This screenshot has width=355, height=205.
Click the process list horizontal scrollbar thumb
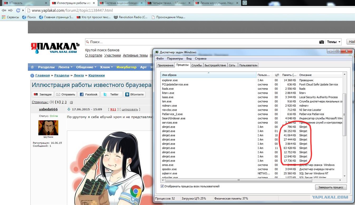(x=238, y=180)
